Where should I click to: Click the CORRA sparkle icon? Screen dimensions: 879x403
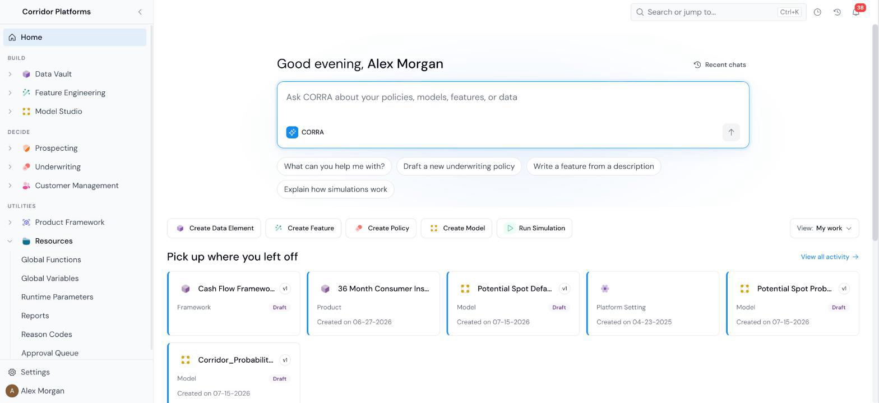tap(292, 132)
